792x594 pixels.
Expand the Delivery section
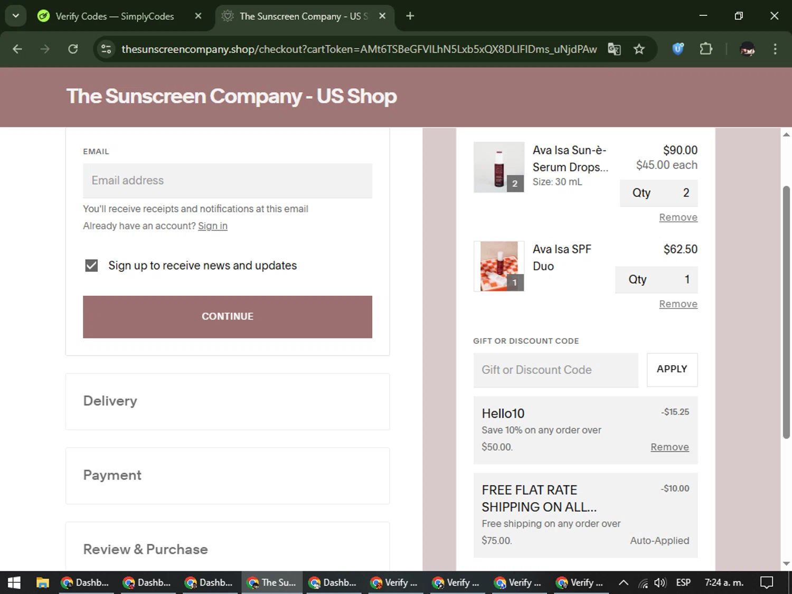point(228,401)
